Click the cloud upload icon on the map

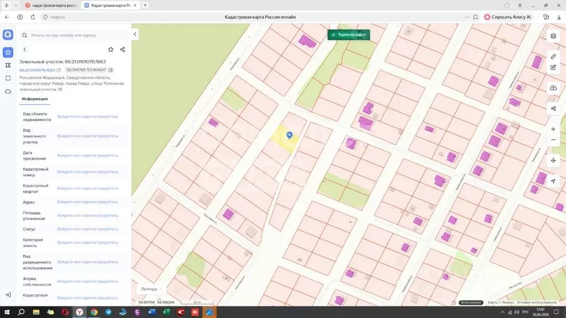pos(553,88)
